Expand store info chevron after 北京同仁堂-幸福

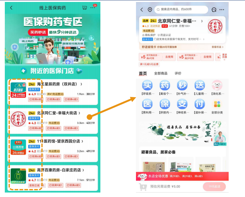(x=202, y=21)
